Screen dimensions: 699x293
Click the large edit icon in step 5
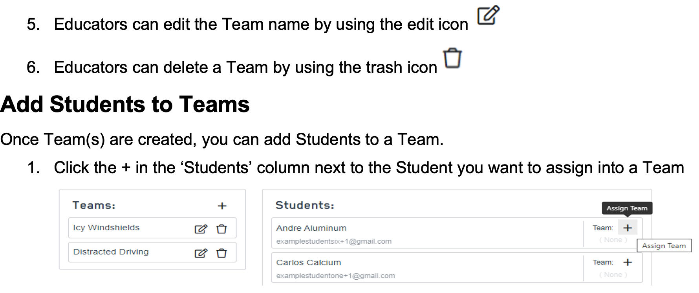click(x=488, y=16)
